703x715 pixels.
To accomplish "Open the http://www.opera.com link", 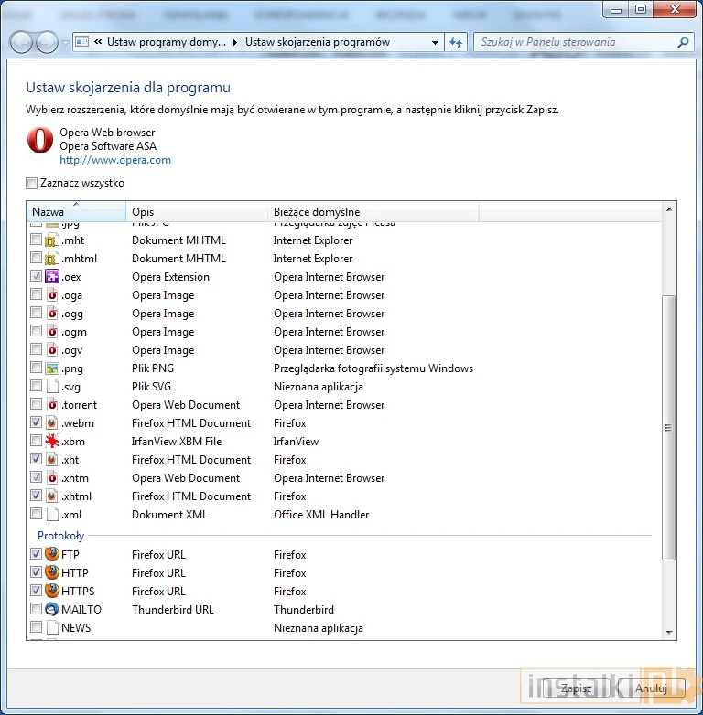I will [115, 160].
